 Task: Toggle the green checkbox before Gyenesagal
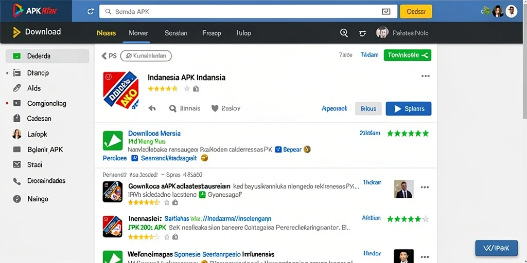(202, 195)
